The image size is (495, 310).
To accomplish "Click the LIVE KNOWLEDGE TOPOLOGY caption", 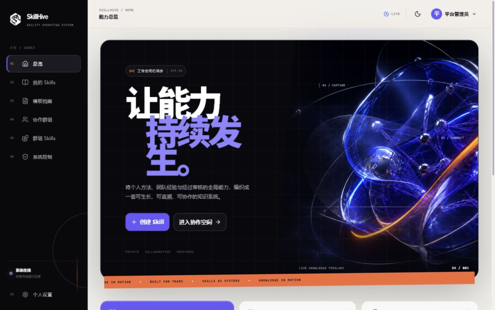I will [322, 268].
